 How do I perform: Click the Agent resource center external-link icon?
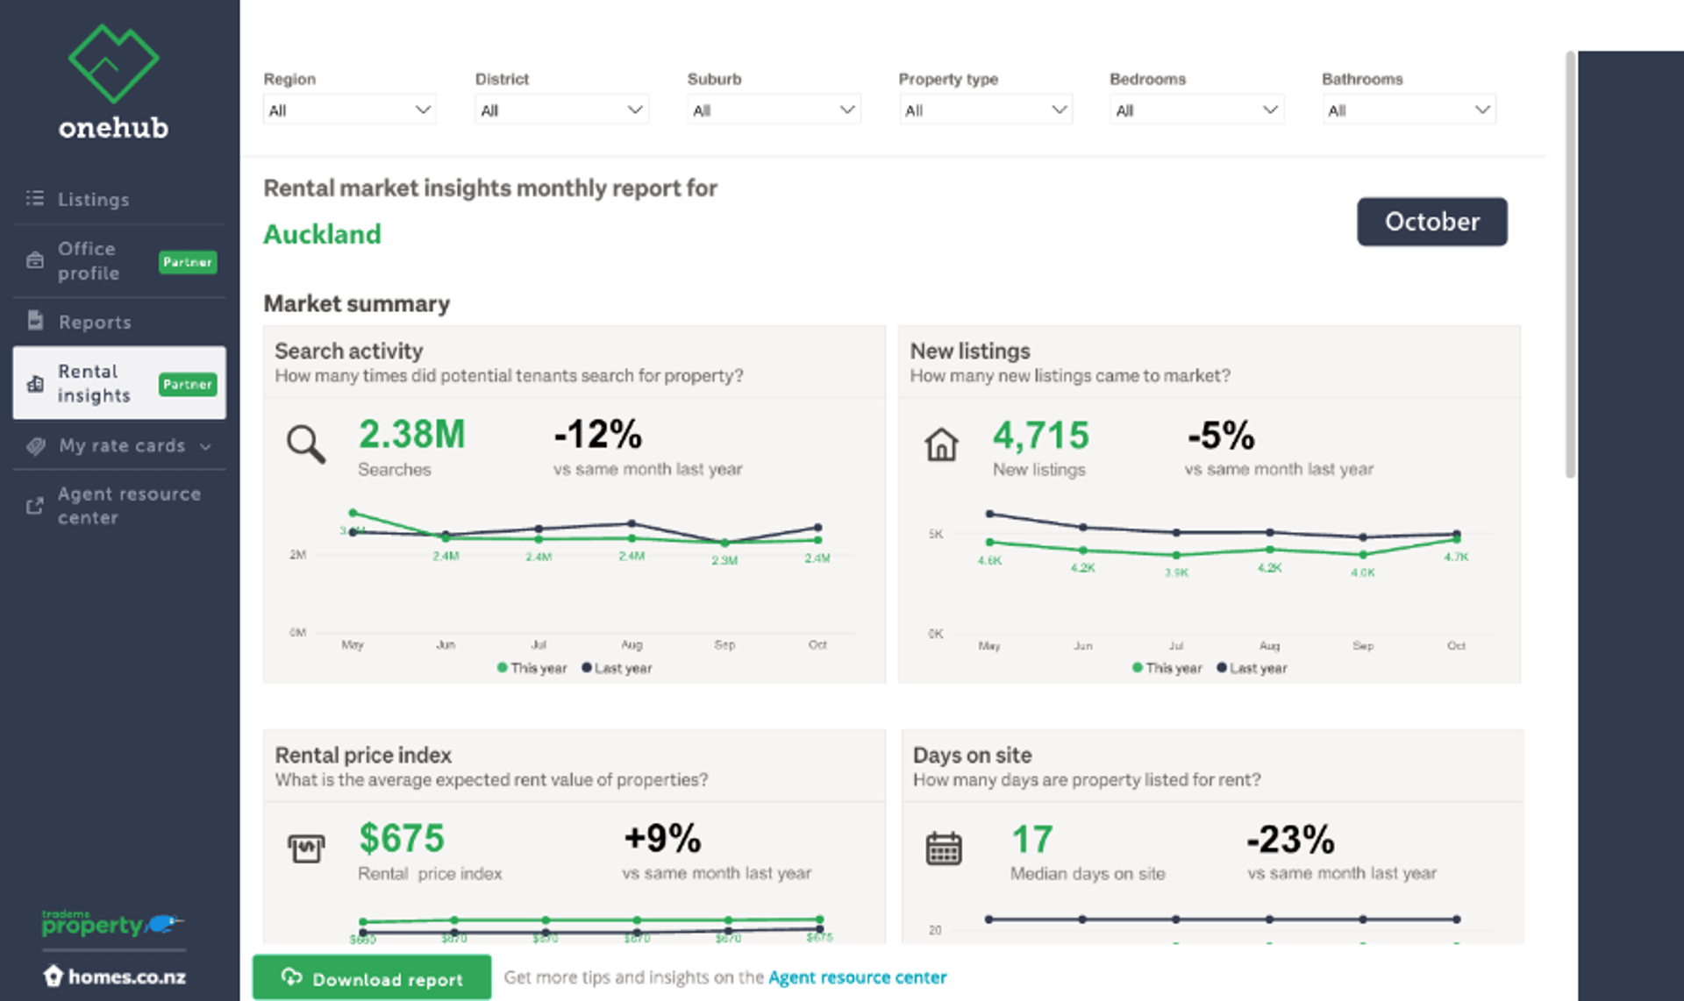(35, 506)
